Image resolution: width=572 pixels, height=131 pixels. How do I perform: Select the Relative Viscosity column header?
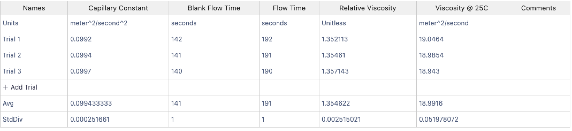pyautogui.click(x=368, y=8)
